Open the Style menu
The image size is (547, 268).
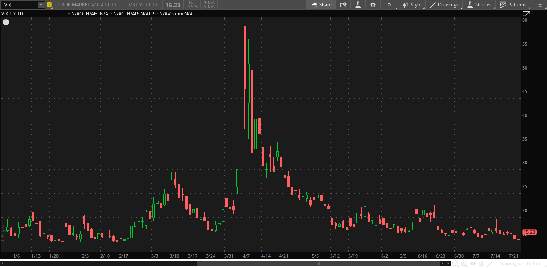[x=412, y=5]
